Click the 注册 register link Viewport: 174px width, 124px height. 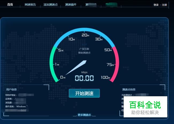(x=164, y=5)
